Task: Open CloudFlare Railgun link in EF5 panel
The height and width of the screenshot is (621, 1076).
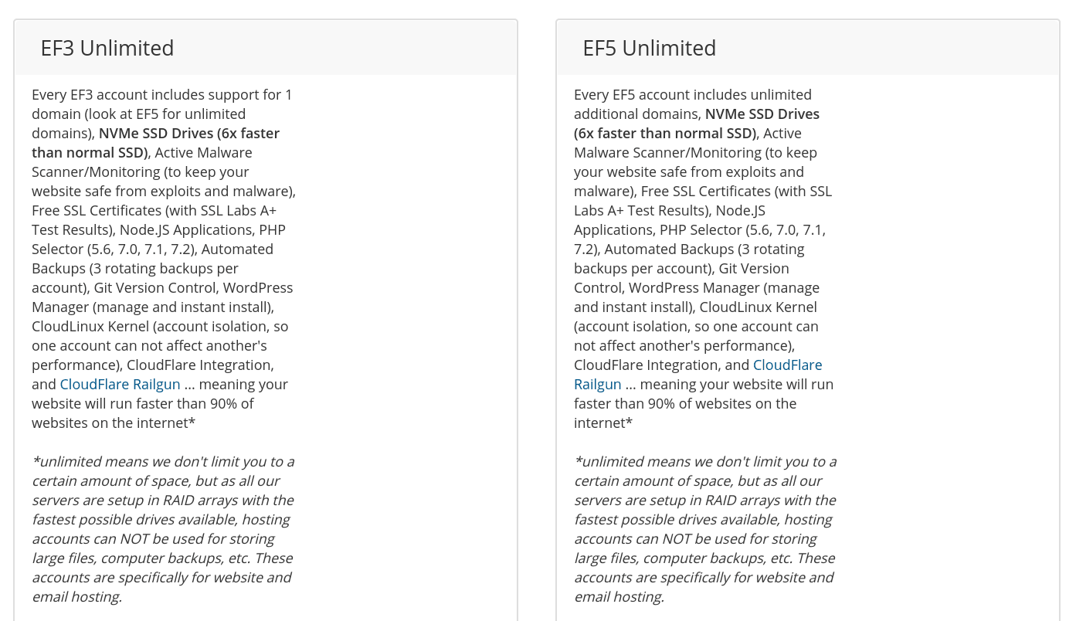Action: pos(787,365)
